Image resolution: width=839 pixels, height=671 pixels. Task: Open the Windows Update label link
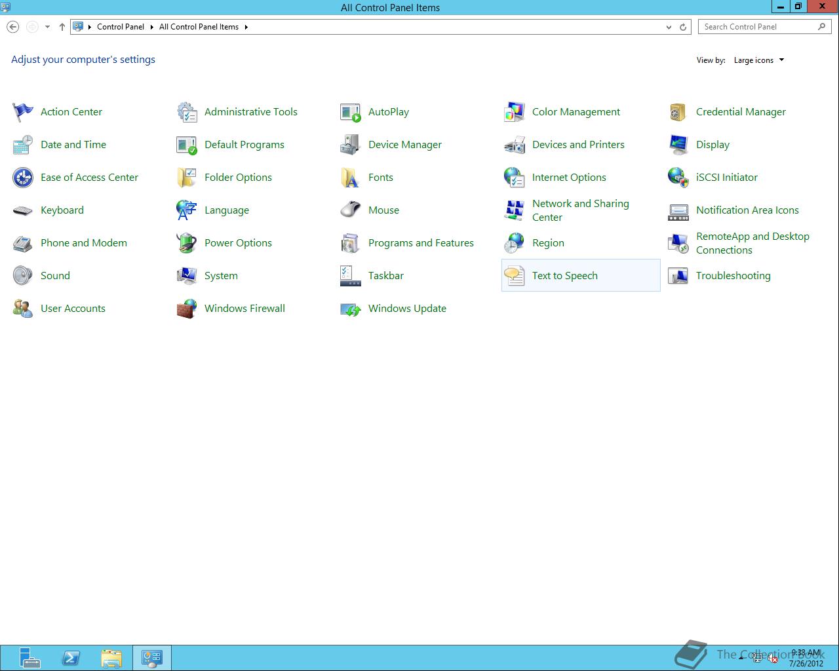pyautogui.click(x=407, y=309)
